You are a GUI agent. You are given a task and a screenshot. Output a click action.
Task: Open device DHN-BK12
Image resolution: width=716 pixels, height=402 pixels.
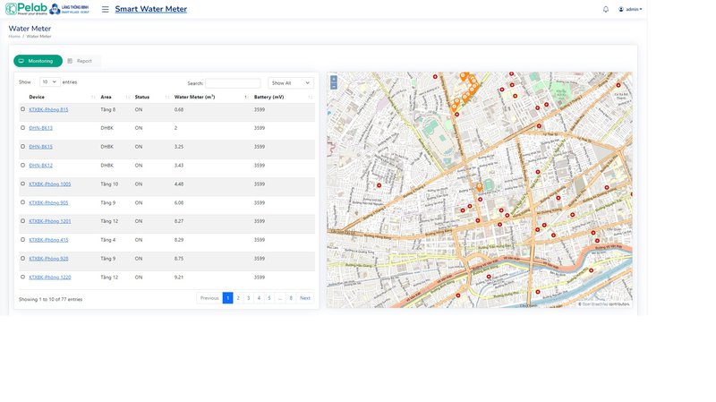(x=40, y=166)
